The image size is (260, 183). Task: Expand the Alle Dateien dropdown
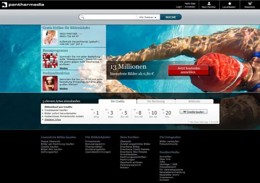148,17
